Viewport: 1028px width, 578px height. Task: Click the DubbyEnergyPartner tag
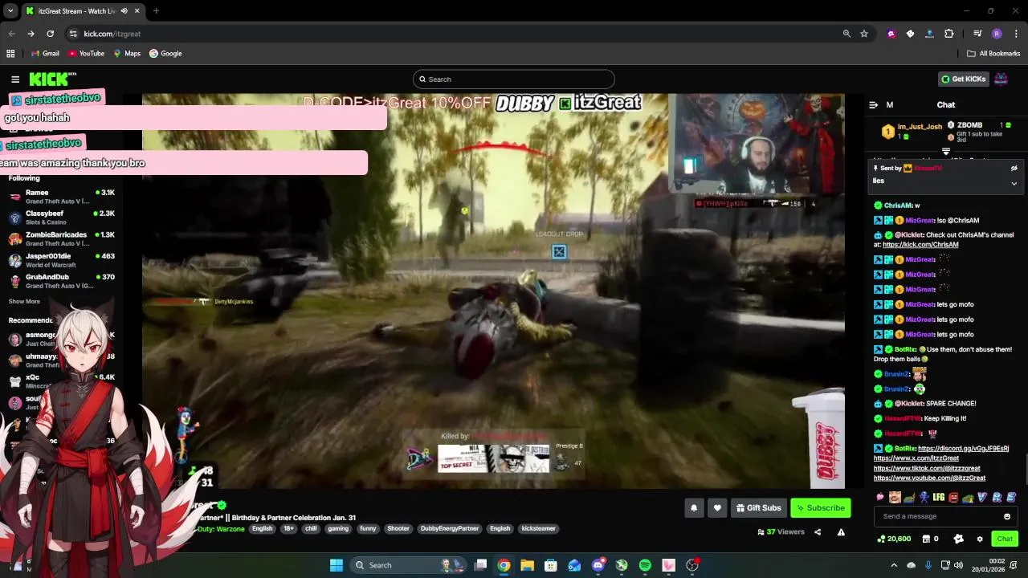click(x=450, y=528)
